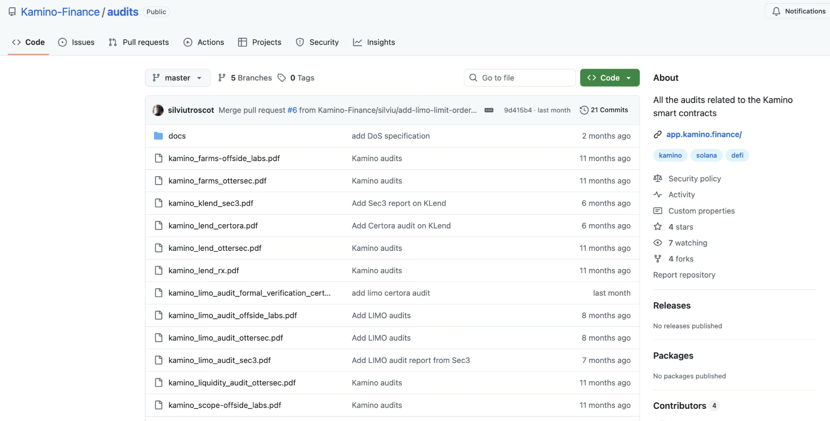
Task: Switch to the Issues tab
Action: point(76,42)
